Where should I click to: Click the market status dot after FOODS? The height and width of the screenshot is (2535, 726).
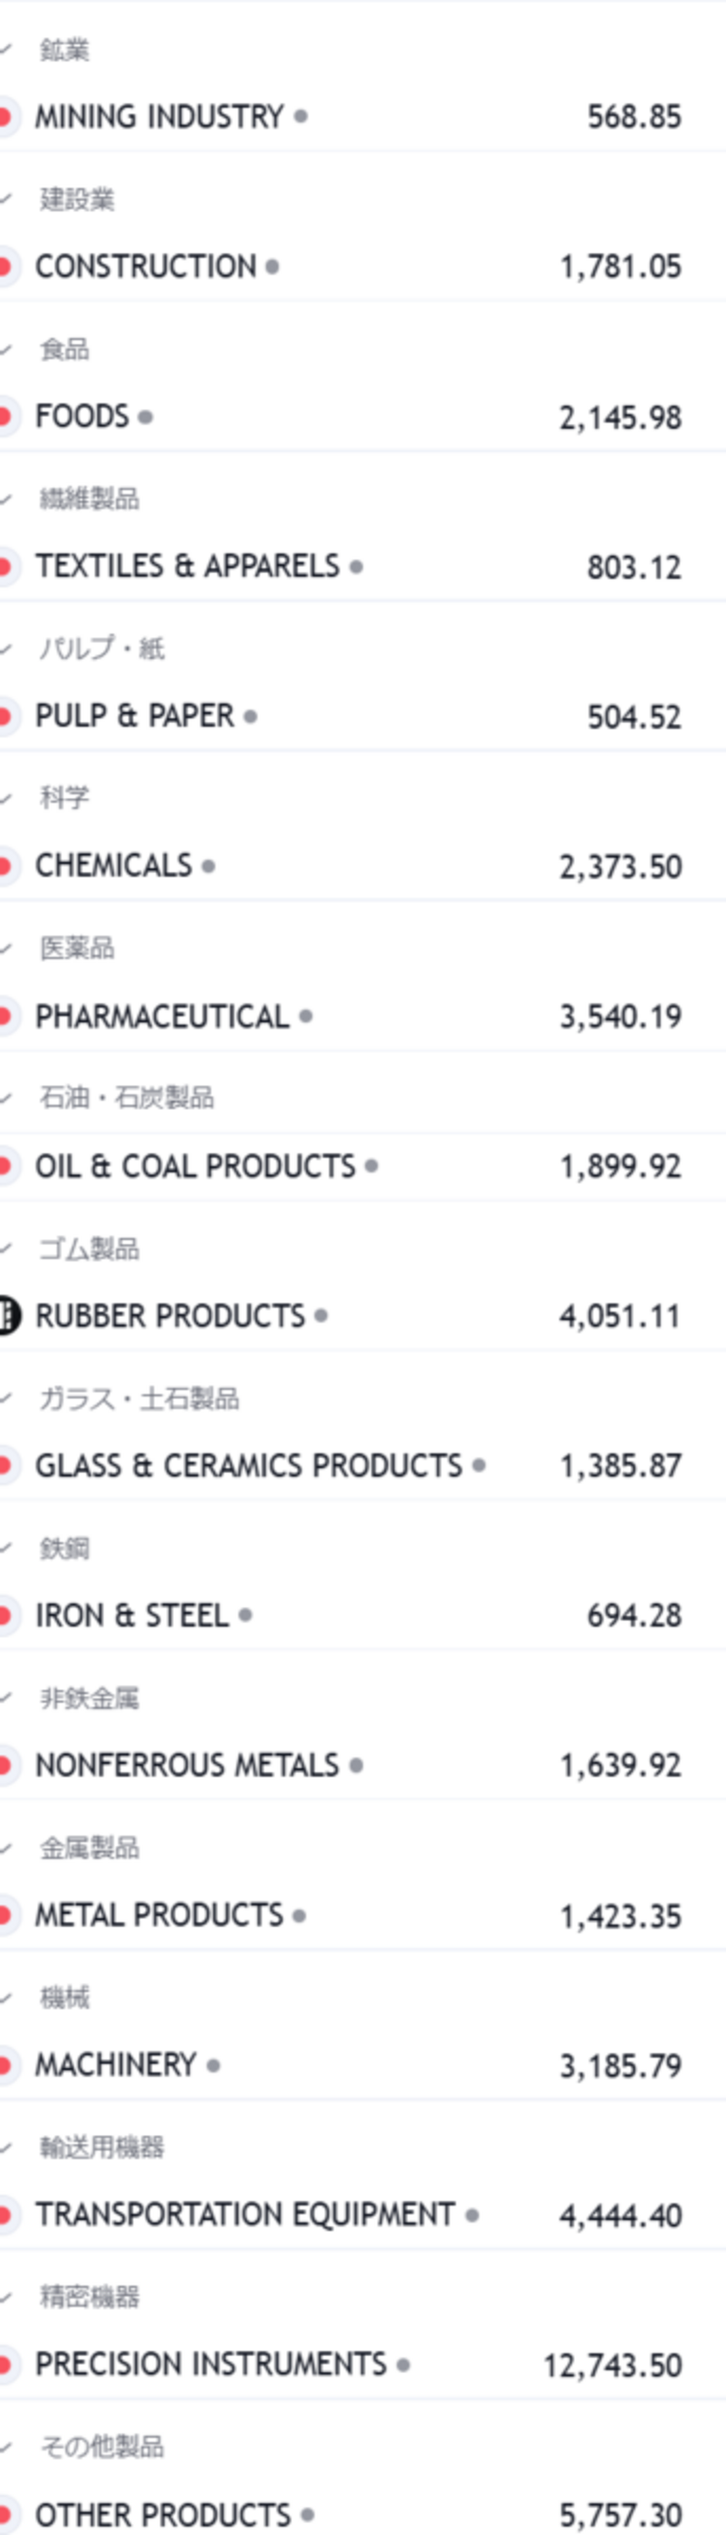[146, 416]
